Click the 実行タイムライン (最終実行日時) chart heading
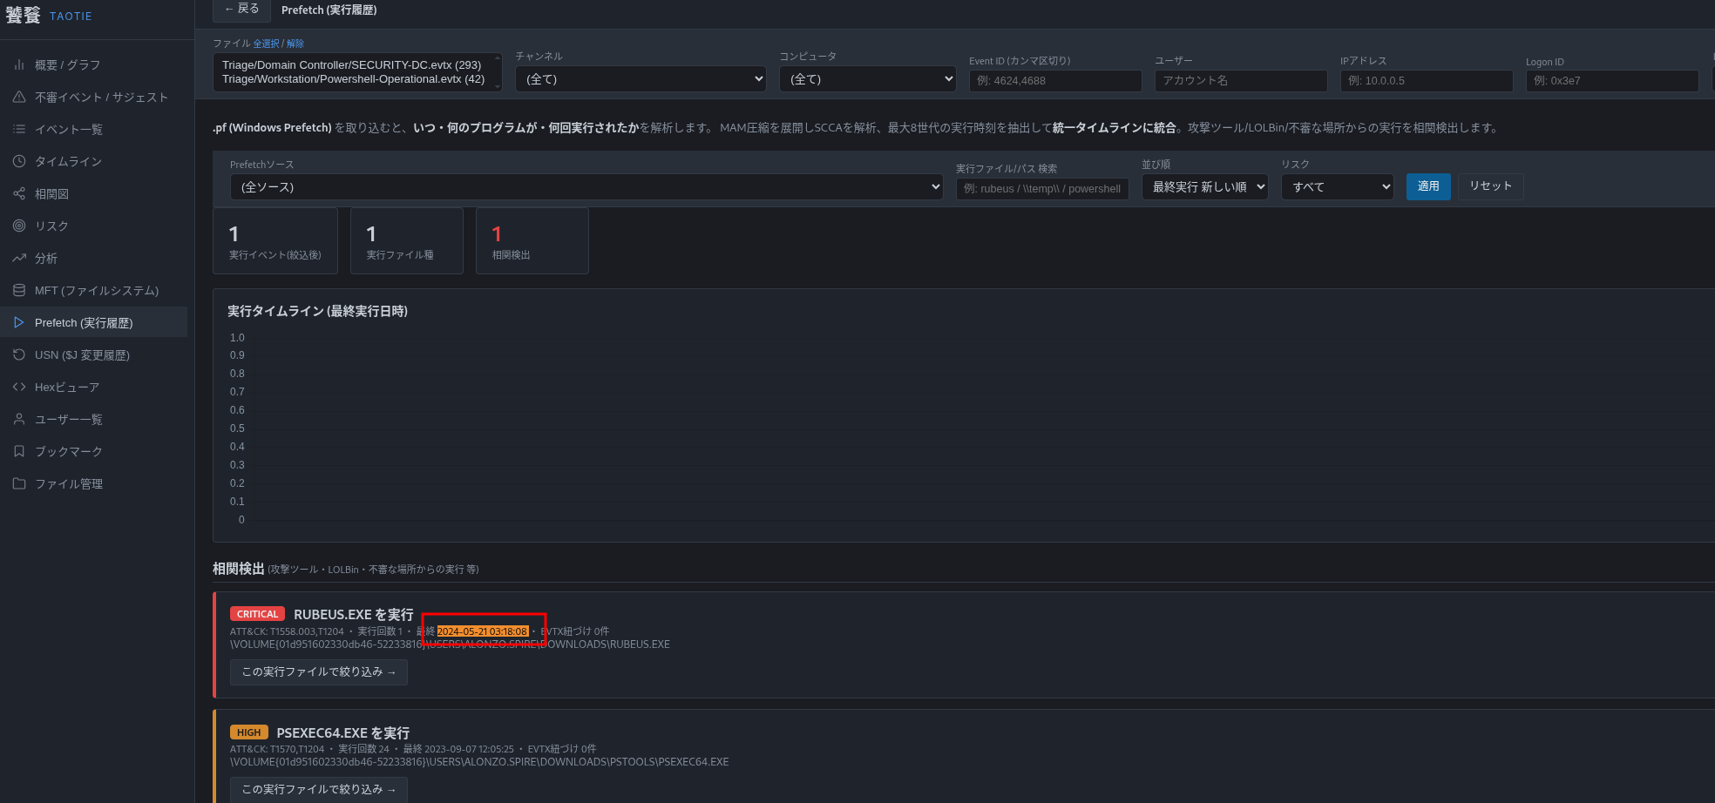 click(317, 311)
